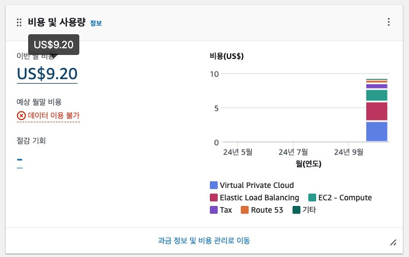Click the 24년 9월 axis label
This screenshot has height=257, width=409.
(349, 152)
